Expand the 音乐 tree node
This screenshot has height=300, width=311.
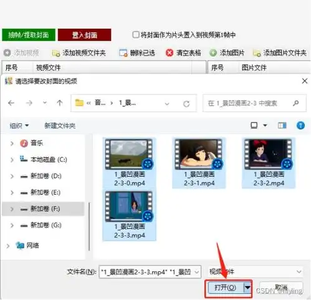12,143
